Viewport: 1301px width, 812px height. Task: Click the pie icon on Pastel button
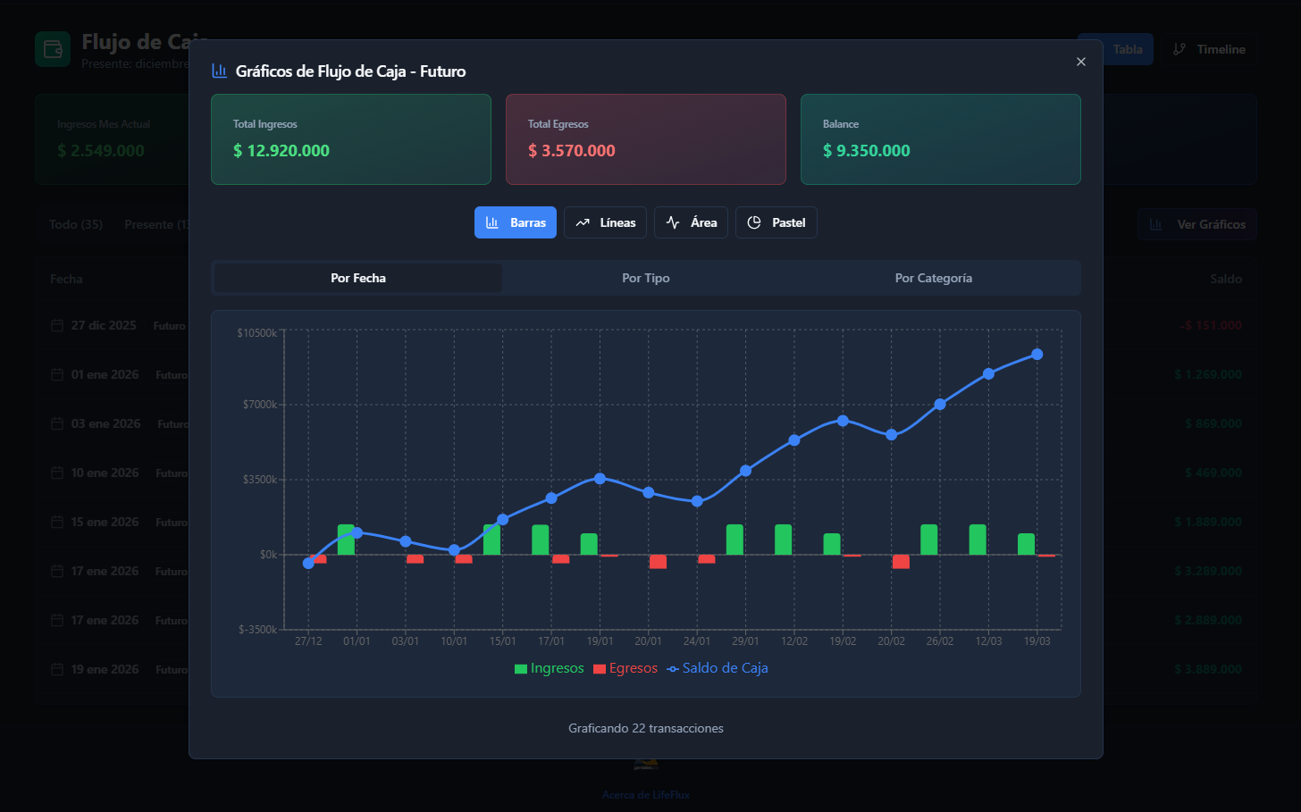pyautogui.click(x=754, y=222)
